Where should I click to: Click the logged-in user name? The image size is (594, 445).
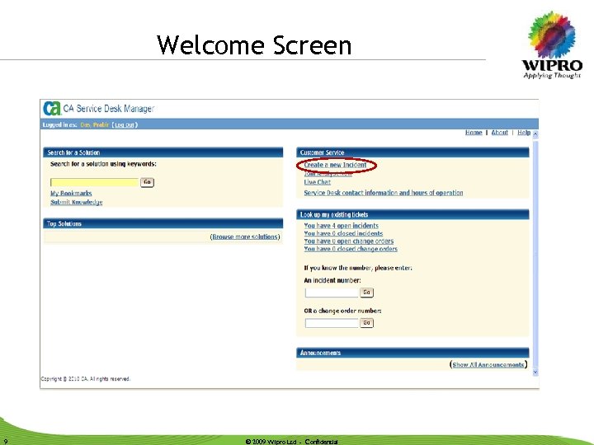pyautogui.click(x=95, y=125)
